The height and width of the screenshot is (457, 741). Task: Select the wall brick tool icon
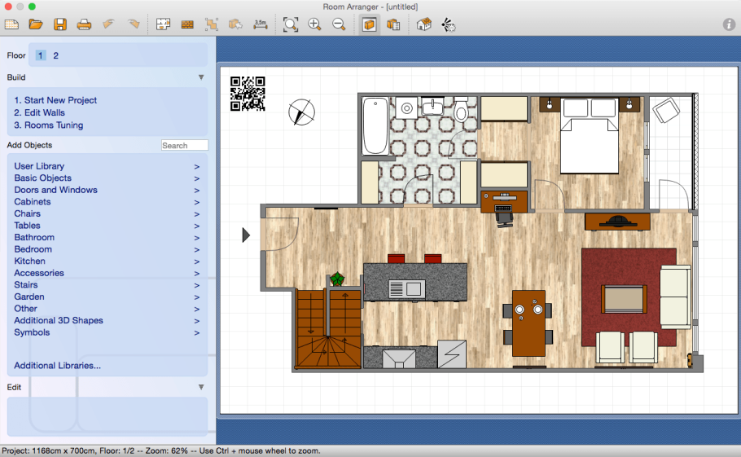187,24
